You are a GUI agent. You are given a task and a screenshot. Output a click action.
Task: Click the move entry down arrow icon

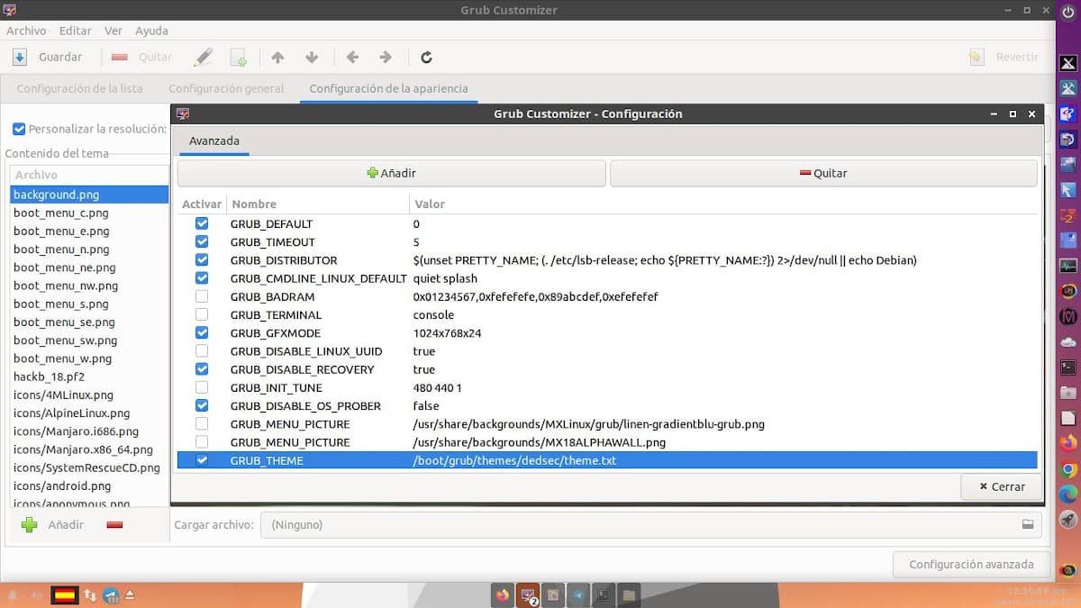coord(312,57)
